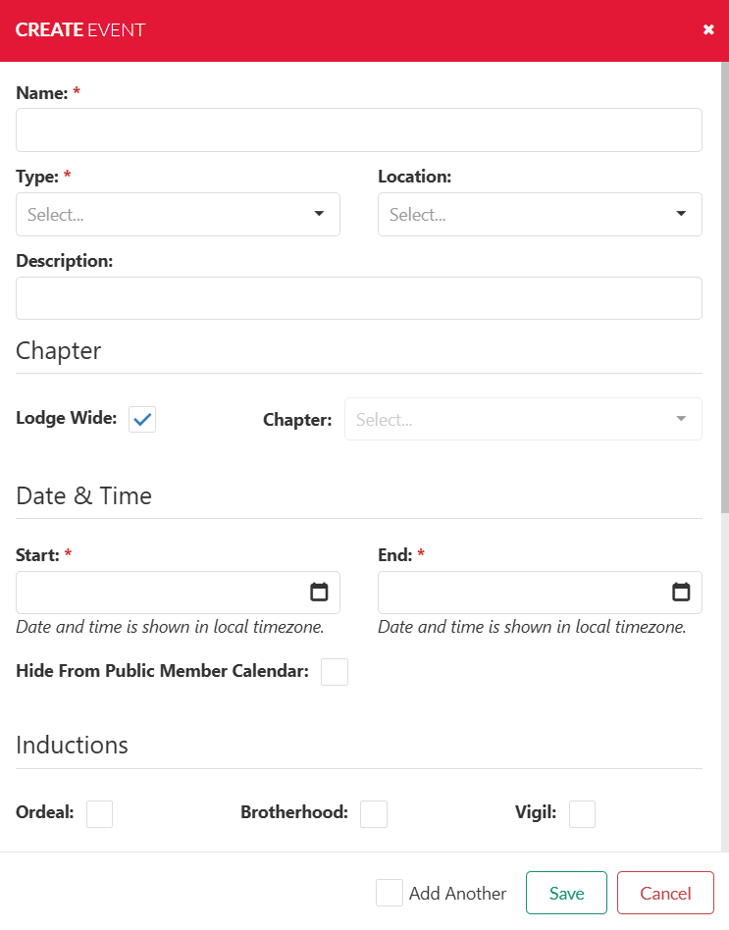Viewport: 729px width, 930px height.
Task: Enable Hide From Public Member Calendar
Action: tap(335, 672)
